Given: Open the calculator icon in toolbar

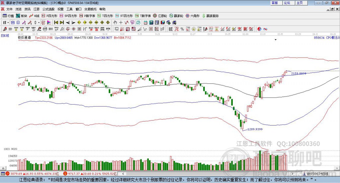Looking at the screenshot, I should (151, 23).
